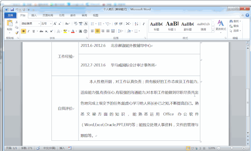
Task: Open the font name dropdown
Action: 39,24
